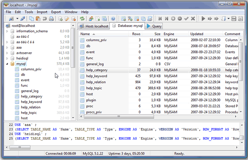Run query with play icon
This screenshot has height=160, width=248.
coord(203,19)
